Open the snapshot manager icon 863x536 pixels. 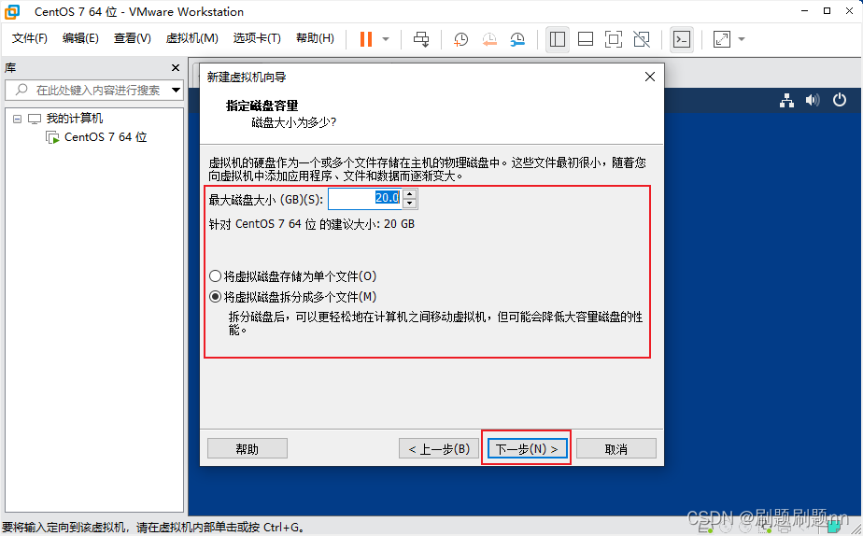coord(517,39)
